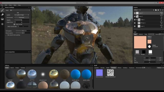The width and height of the screenshot is (164, 92).
Task: Select the atom-shaped particle tool icon
Action: pos(2,24)
